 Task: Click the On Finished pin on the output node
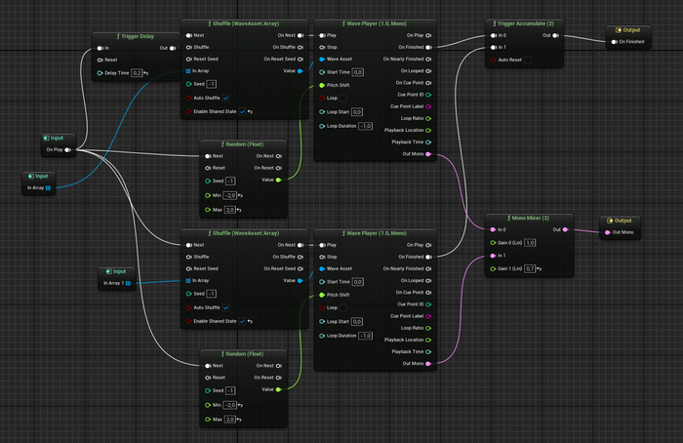[x=614, y=42]
